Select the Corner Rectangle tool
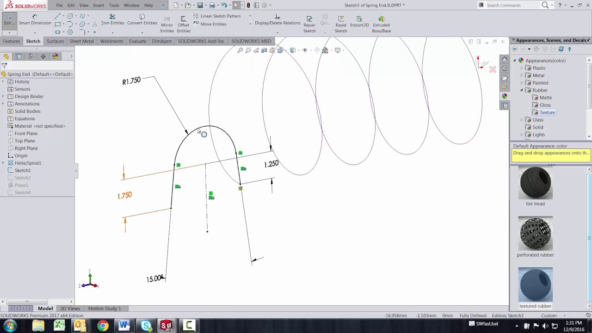The image size is (592, 333). tap(57, 24)
